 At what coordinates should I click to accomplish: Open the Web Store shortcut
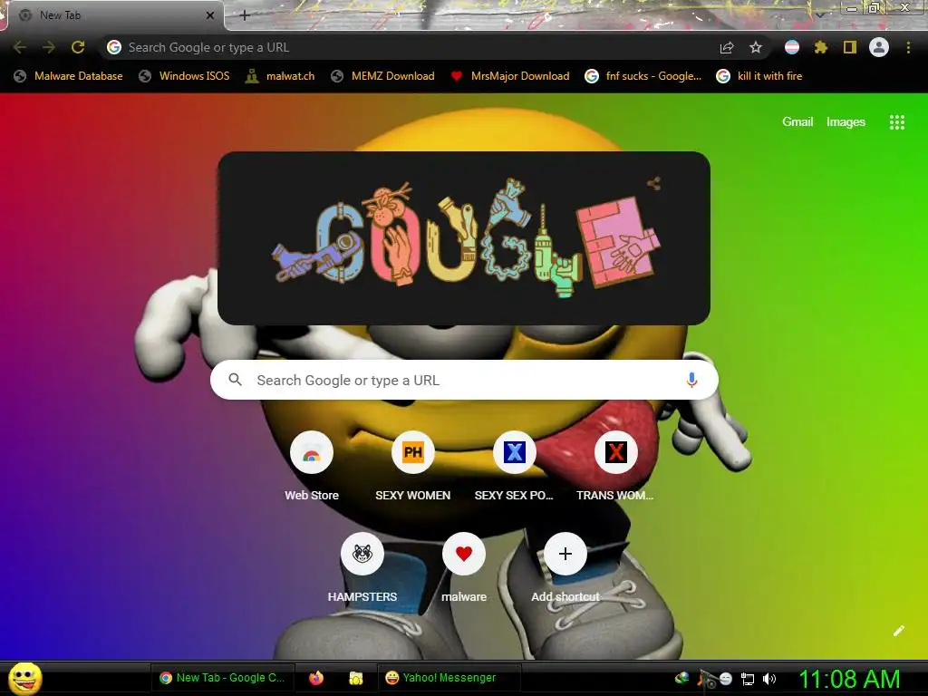[x=312, y=467]
